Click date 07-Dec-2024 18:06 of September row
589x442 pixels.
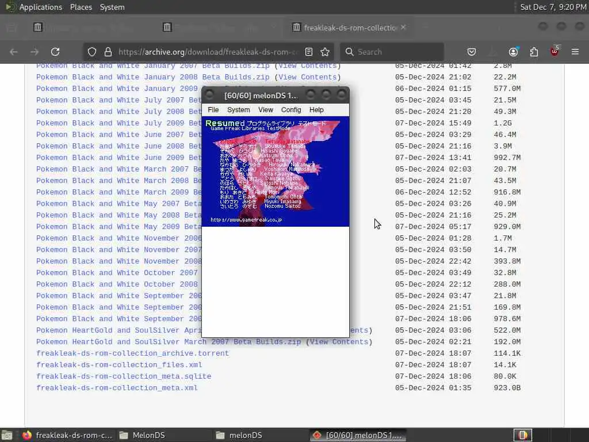(433, 319)
